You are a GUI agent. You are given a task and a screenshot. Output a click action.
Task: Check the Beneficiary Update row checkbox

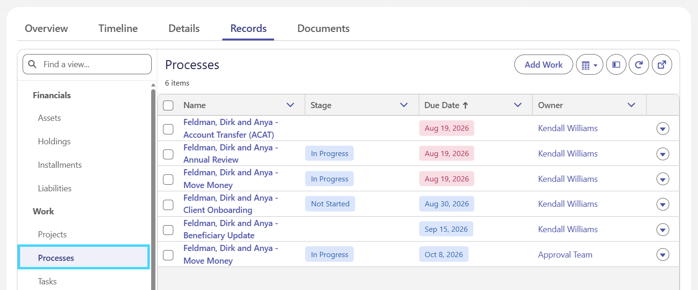(x=168, y=230)
